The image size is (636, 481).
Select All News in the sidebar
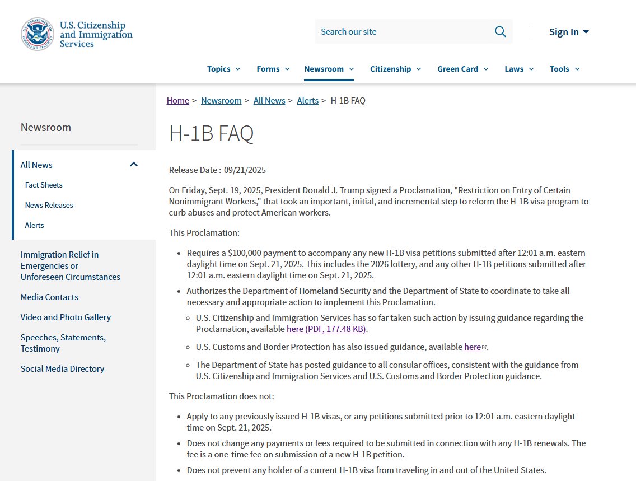36,165
